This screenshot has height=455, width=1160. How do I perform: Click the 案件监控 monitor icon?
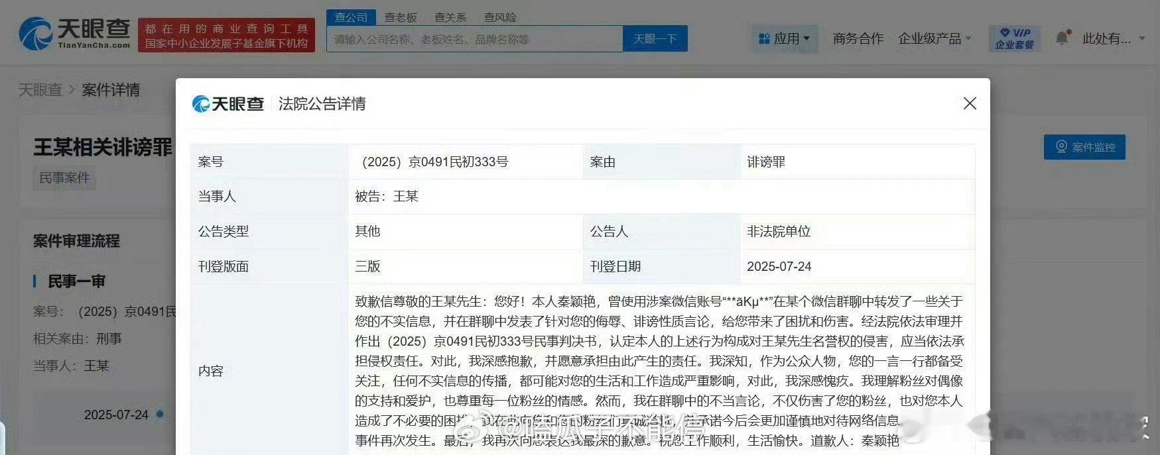pyautogui.click(x=1061, y=147)
